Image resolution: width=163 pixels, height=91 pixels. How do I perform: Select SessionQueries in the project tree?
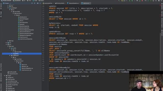[24, 26]
